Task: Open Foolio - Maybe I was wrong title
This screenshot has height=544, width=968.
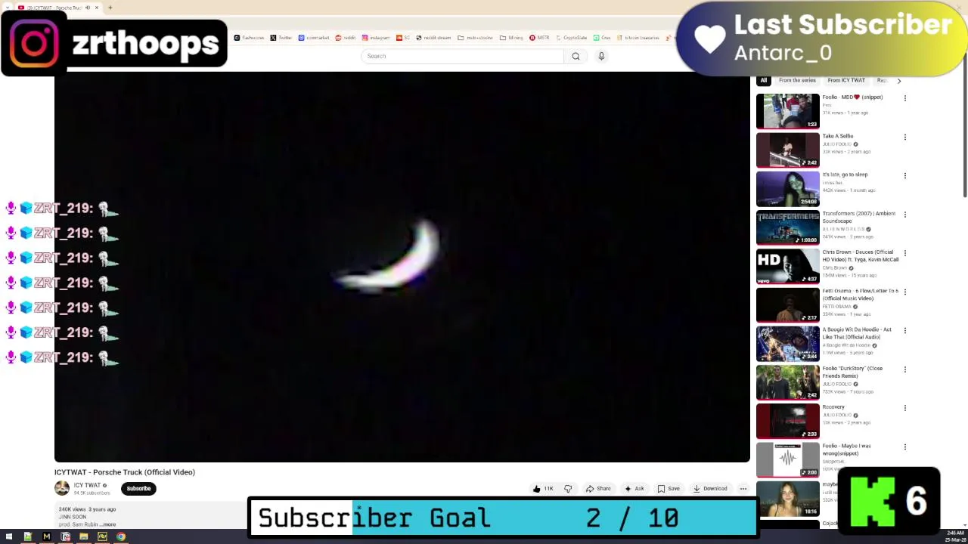Action: 846,450
